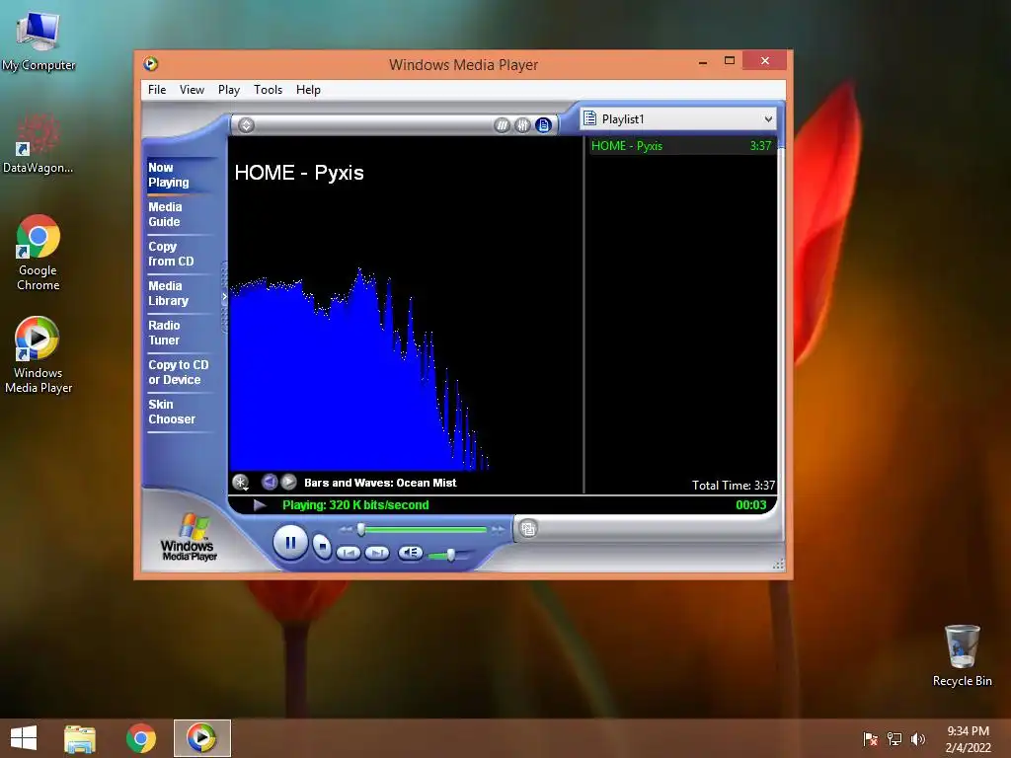Switch to Copy to CD or Device

pyautogui.click(x=179, y=372)
